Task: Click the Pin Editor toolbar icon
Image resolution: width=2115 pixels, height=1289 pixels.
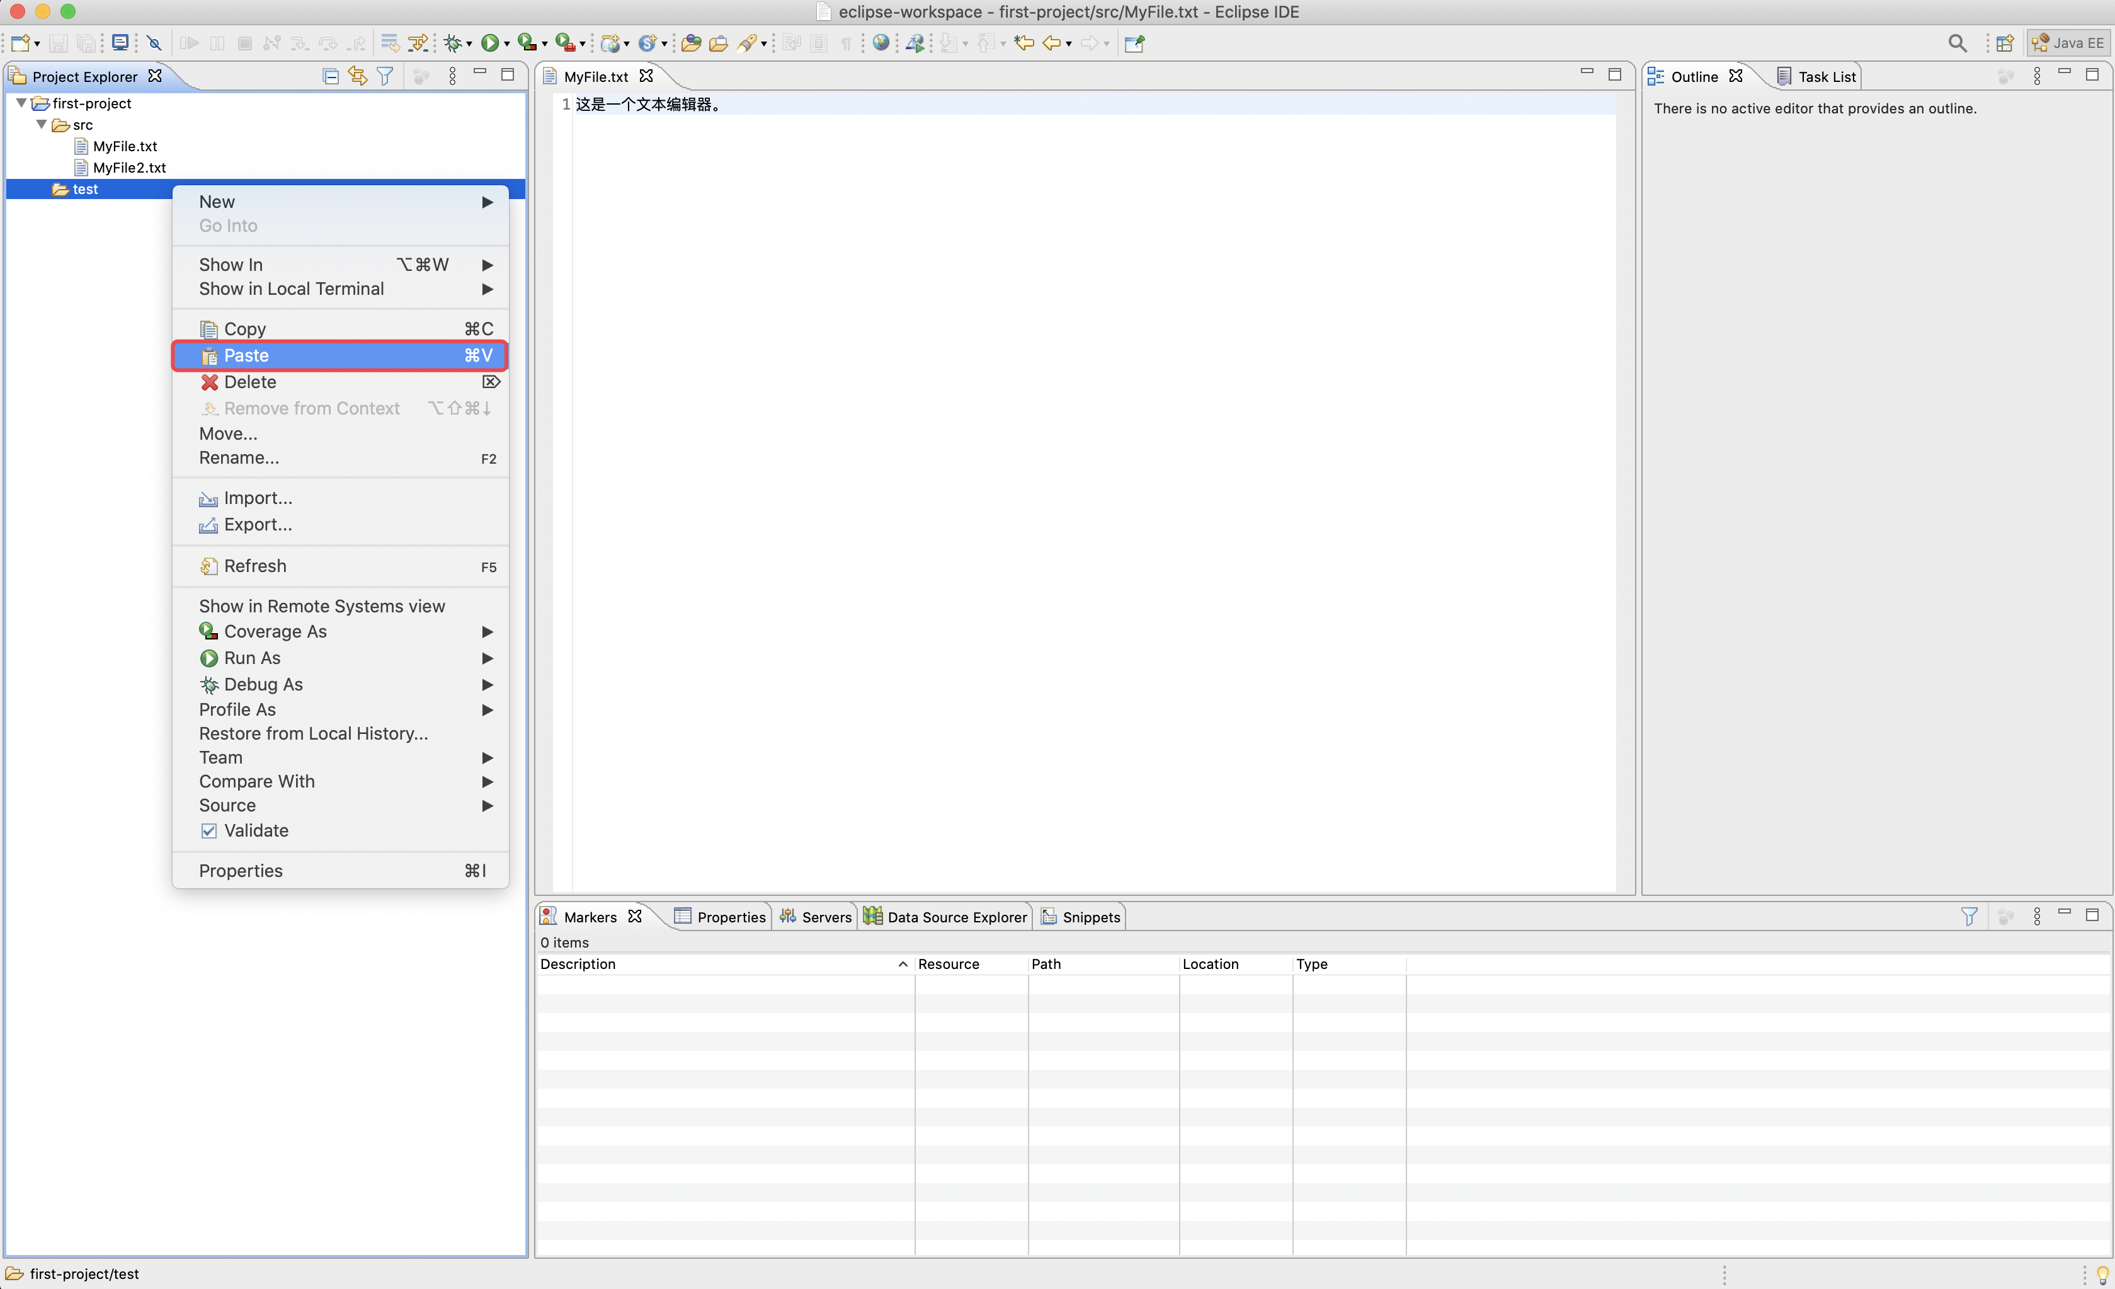Action: click(1135, 43)
